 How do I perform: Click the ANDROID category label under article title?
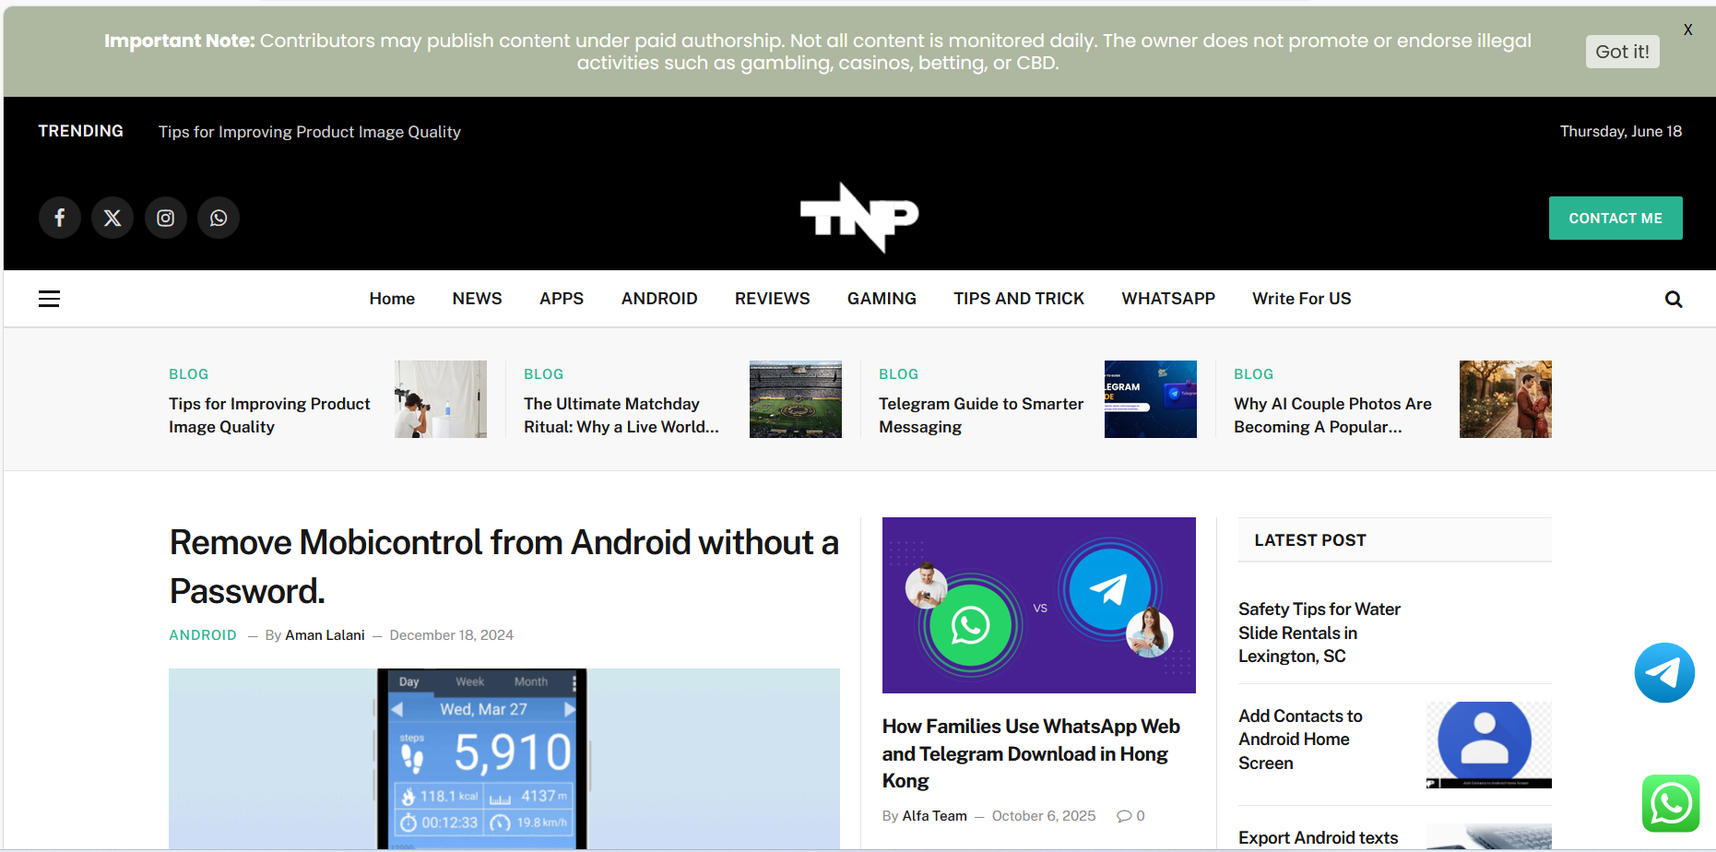coord(203,635)
